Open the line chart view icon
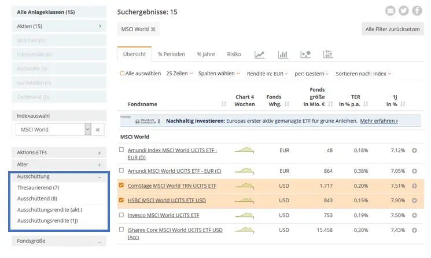Viewport: 431px width, 258px height. click(259, 54)
